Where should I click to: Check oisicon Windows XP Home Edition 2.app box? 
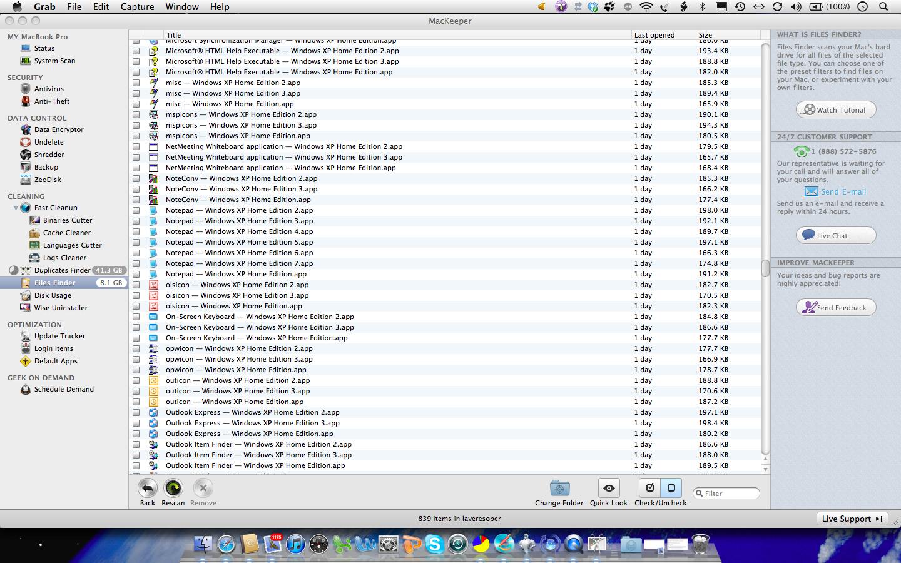click(x=136, y=285)
